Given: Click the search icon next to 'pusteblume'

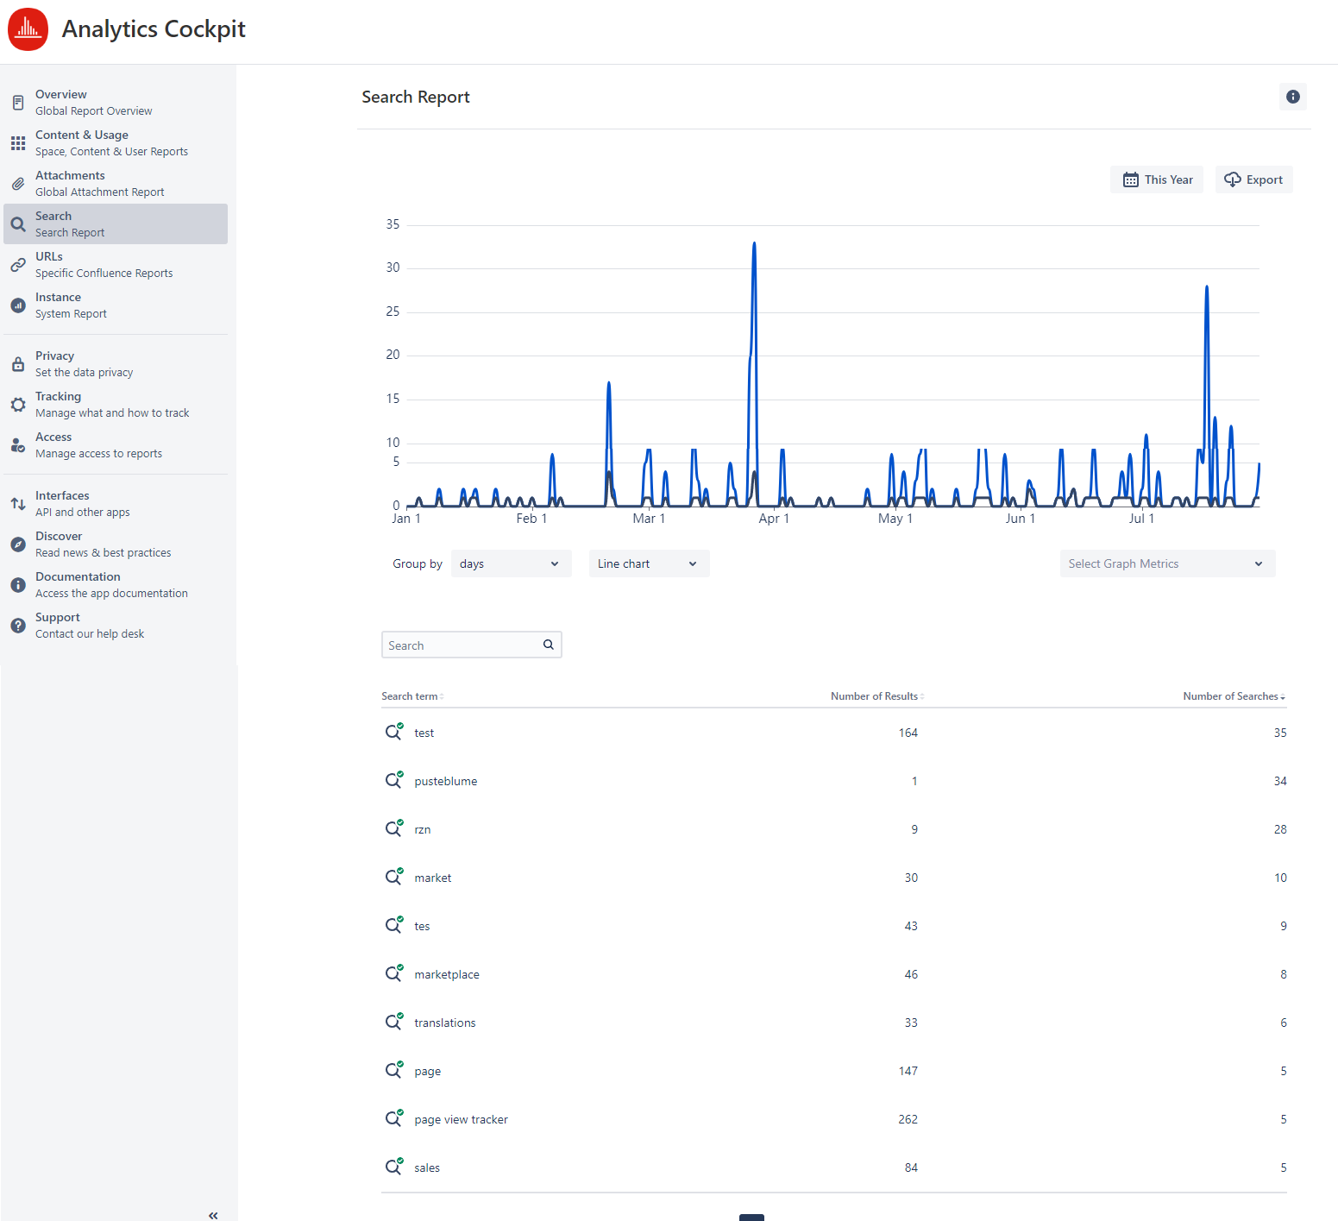Looking at the screenshot, I should point(393,780).
